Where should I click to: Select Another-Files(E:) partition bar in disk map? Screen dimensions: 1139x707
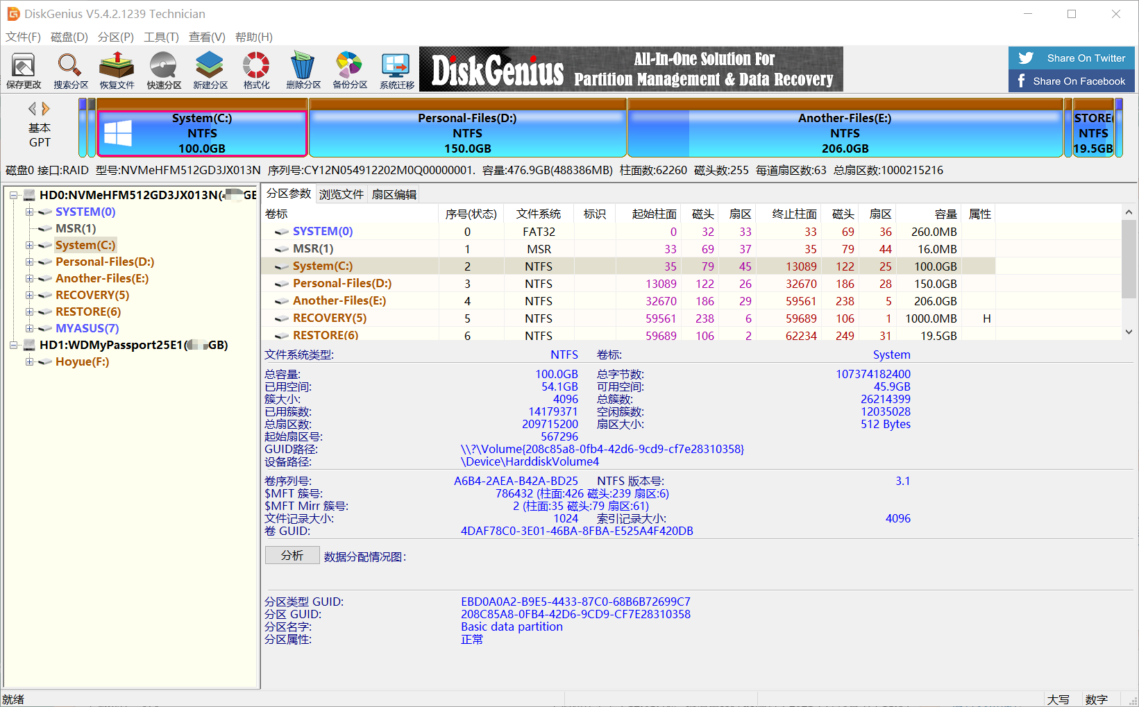(x=845, y=128)
